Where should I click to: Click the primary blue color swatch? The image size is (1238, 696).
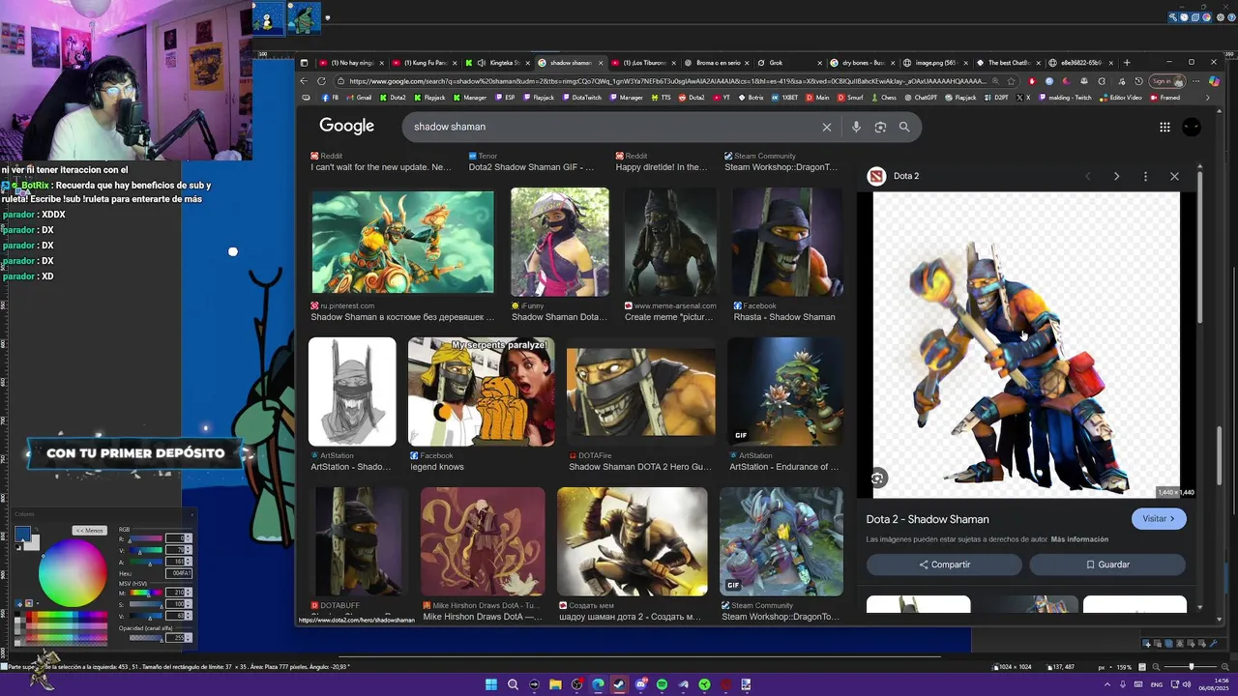pyautogui.click(x=22, y=536)
